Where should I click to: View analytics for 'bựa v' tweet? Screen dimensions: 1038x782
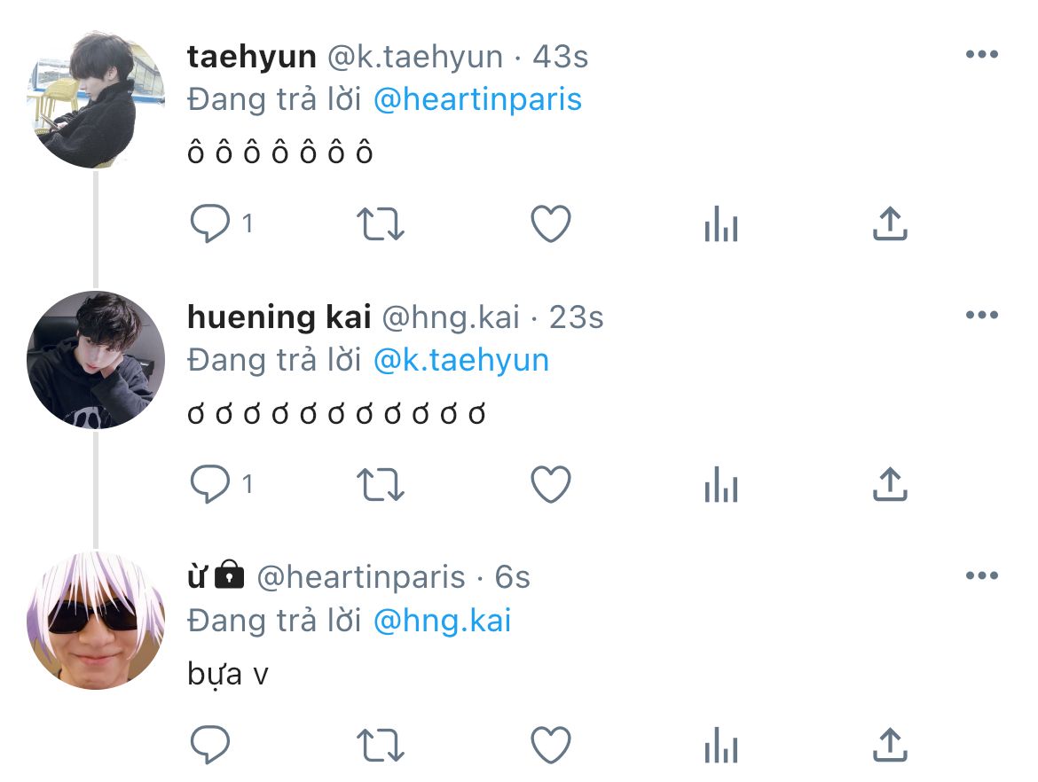click(720, 747)
